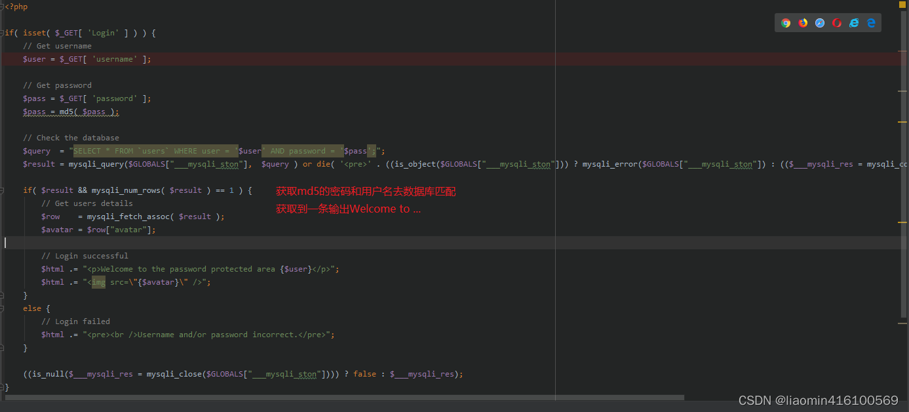Screen dimensions: 909x412
Task: Open the file in Firefox browser
Action: [x=803, y=23]
